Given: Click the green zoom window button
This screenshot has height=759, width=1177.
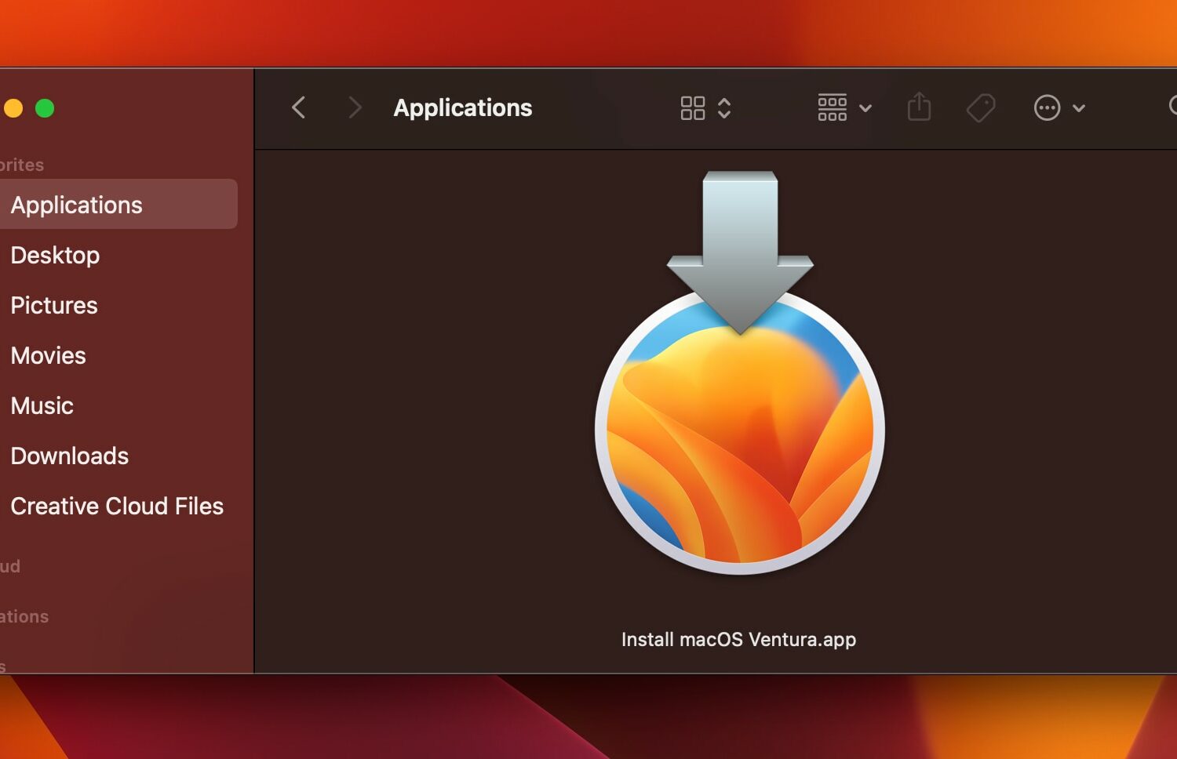Looking at the screenshot, I should tap(45, 108).
